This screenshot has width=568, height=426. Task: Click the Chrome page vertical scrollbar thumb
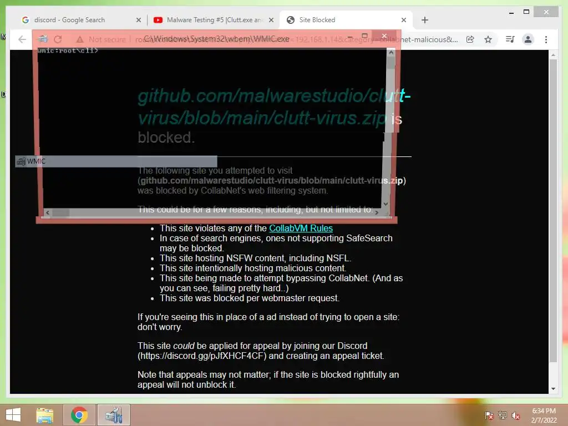(553, 210)
